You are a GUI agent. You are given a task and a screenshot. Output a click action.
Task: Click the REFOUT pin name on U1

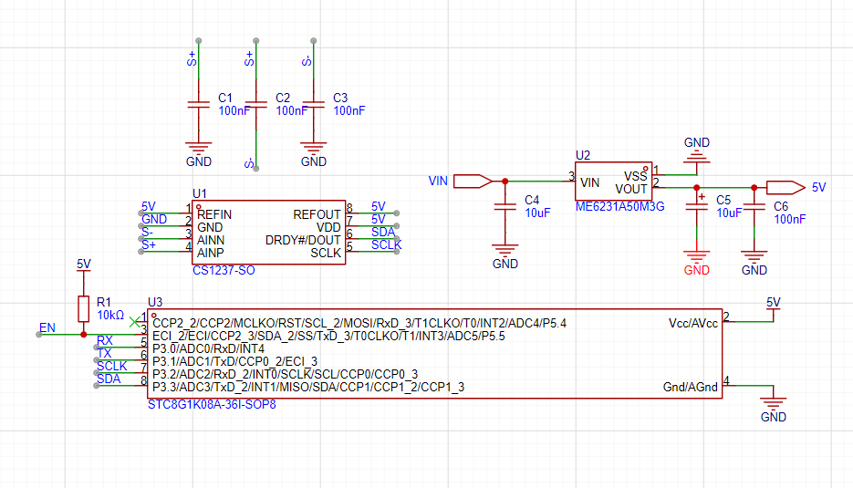pos(317,215)
